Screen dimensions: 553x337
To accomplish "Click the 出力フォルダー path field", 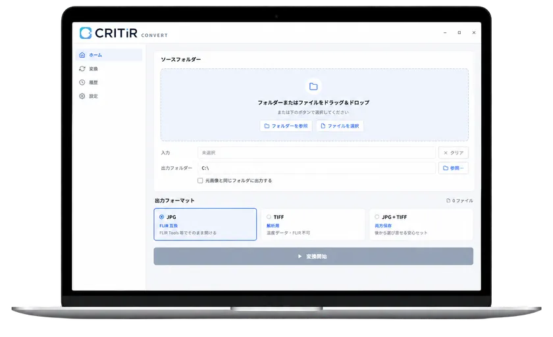I will [x=317, y=168].
